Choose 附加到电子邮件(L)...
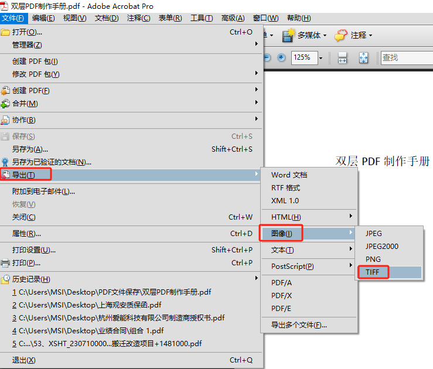This screenshot has width=433, height=369. 131,192
